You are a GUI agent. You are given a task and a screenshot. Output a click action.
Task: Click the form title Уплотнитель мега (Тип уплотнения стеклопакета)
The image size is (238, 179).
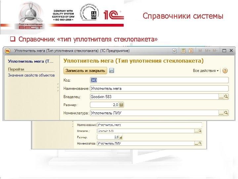pyautogui.click(x=134, y=61)
